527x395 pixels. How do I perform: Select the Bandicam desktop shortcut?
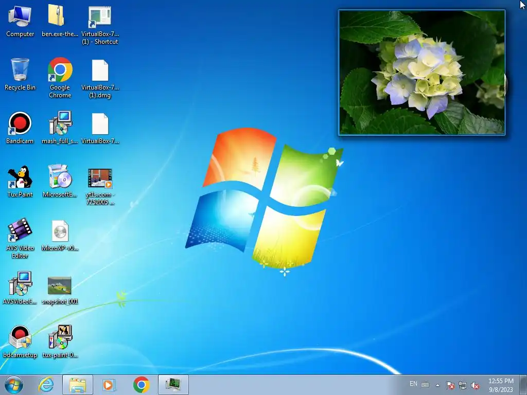[x=20, y=128]
